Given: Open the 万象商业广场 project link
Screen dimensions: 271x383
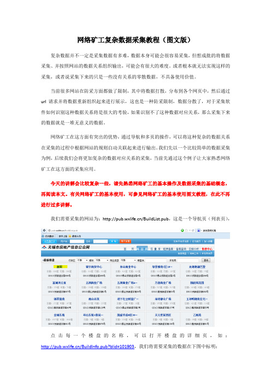Looking at the screenshot, I should point(163,283).
